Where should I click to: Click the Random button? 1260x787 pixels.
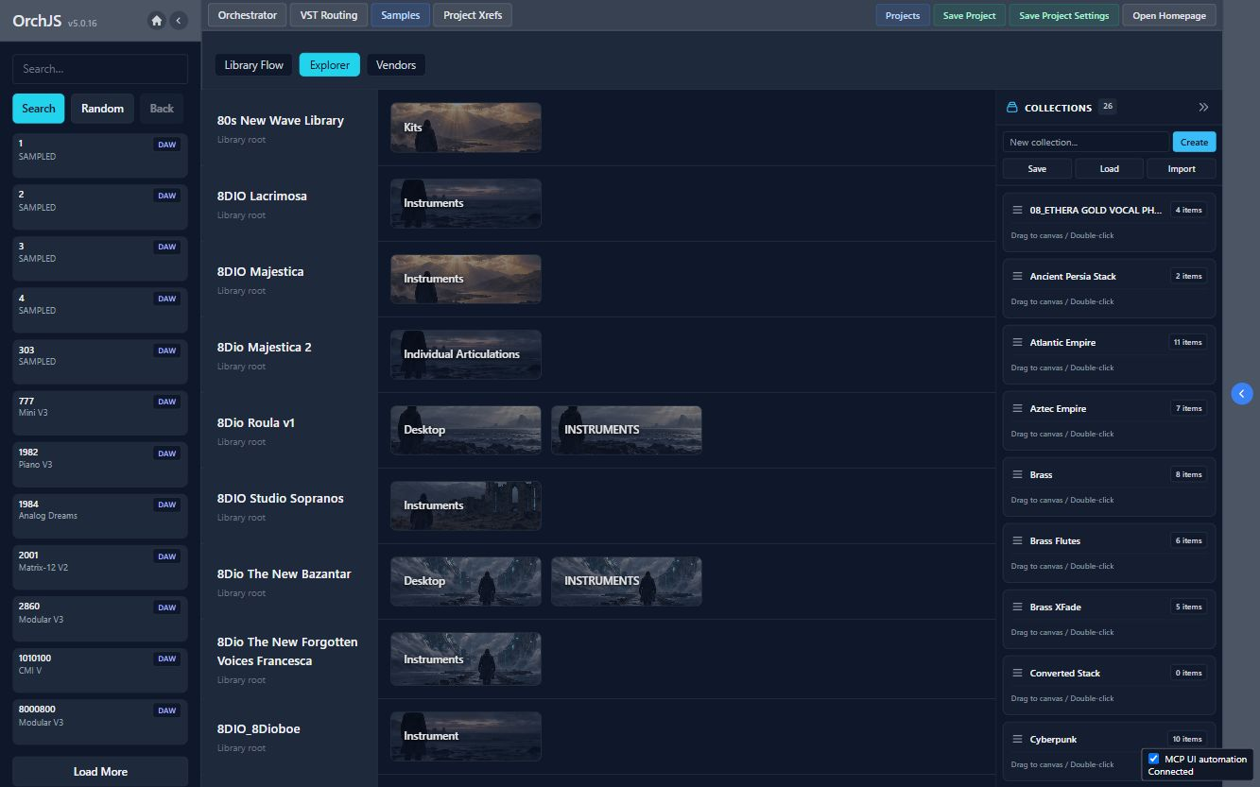point(102,109)
